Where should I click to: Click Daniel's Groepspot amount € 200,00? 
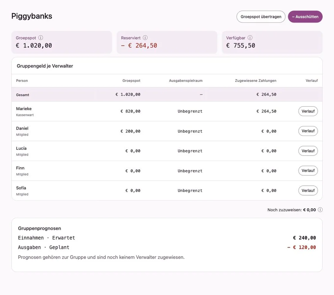(130, 131)
